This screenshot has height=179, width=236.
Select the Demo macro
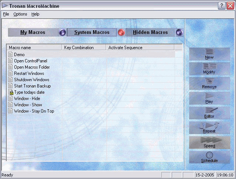[x=91, y=55]
